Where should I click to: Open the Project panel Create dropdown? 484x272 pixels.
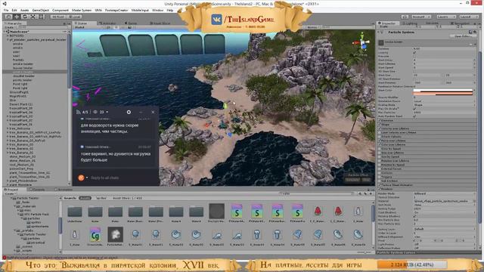[10, 193]
